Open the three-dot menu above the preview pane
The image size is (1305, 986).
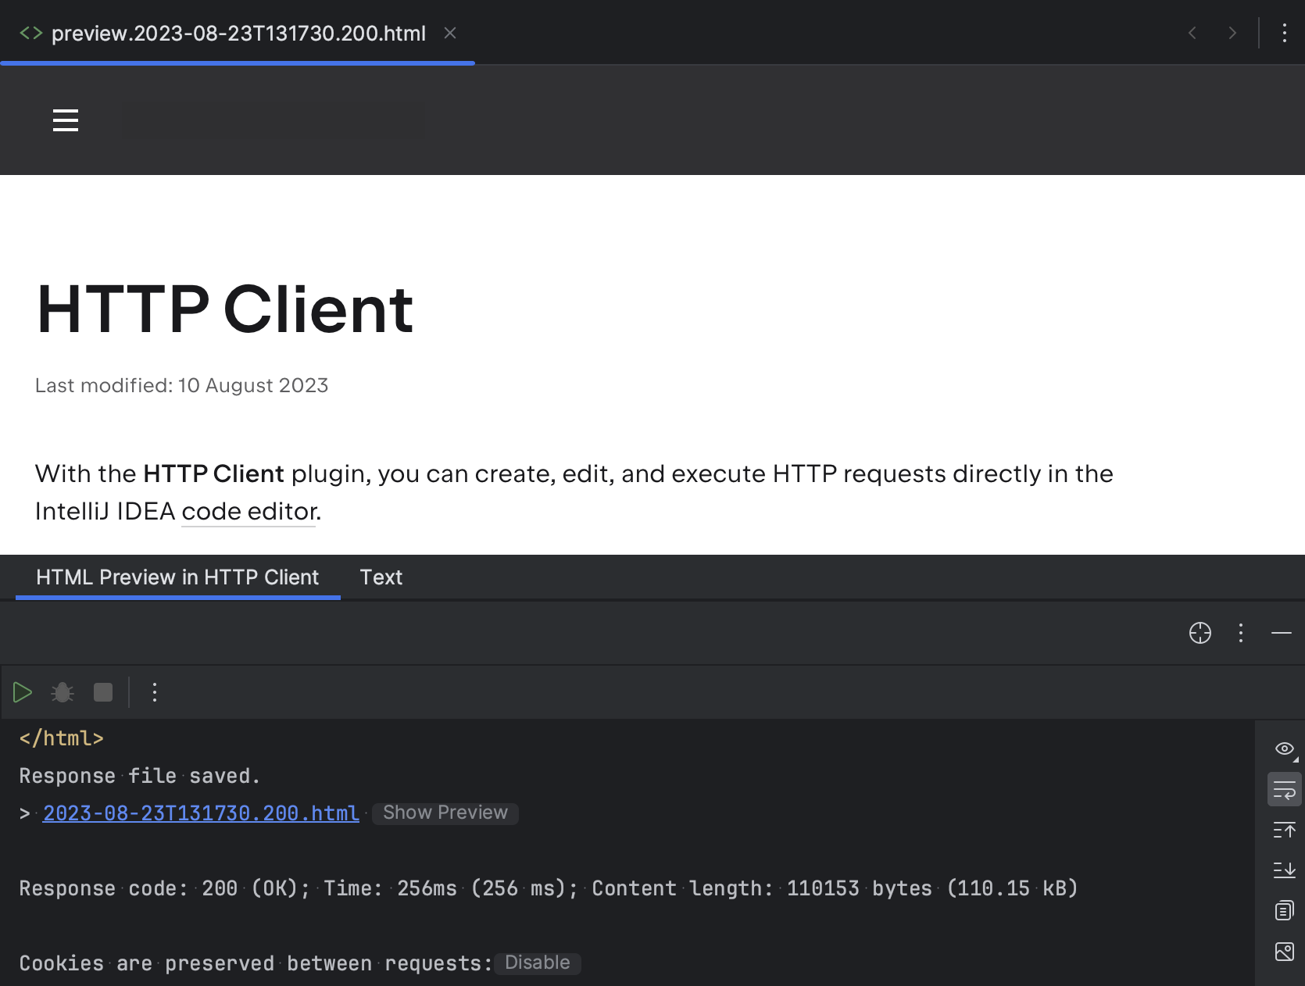(x=1240, y=633)
